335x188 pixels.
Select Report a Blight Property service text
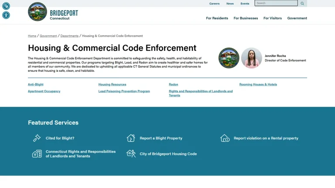(x=161, y=138)
